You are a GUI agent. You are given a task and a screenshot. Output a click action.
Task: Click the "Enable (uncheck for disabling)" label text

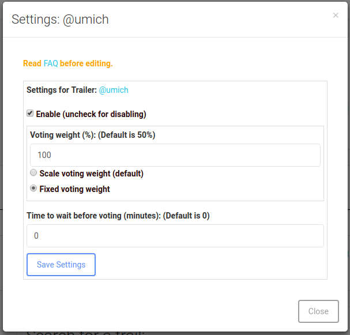click(x=91, y=114)
